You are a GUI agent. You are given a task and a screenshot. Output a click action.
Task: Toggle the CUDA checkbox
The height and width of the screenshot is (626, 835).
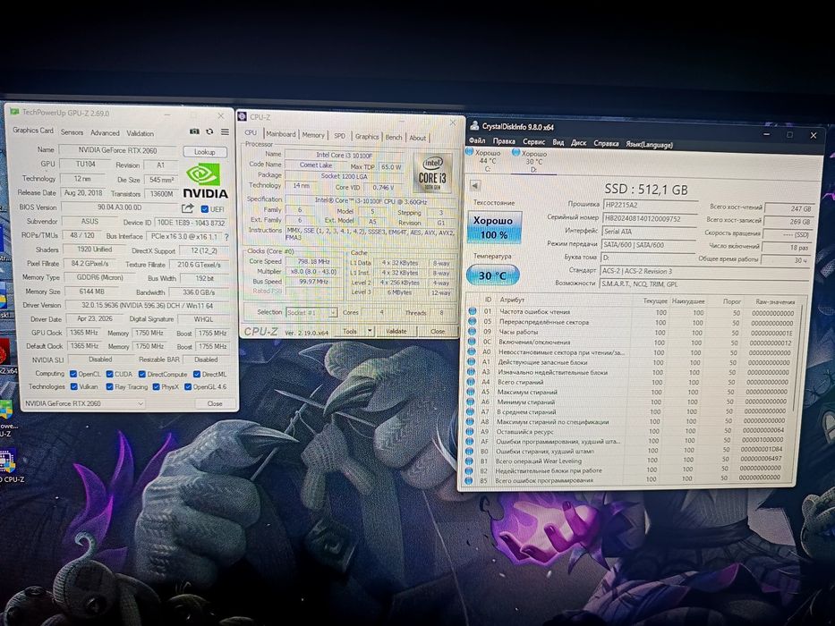[110, 374]
